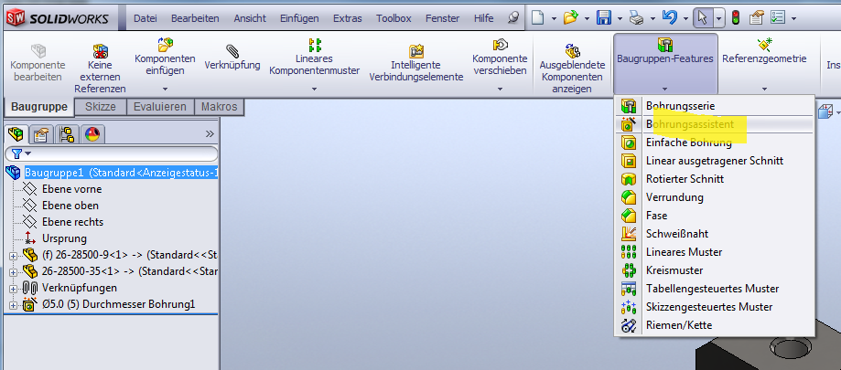
Task: Choose Fase menu entry
Action: (x=715, y=216)
